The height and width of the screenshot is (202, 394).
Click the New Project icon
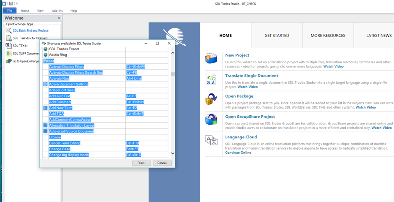pos(211,58)
